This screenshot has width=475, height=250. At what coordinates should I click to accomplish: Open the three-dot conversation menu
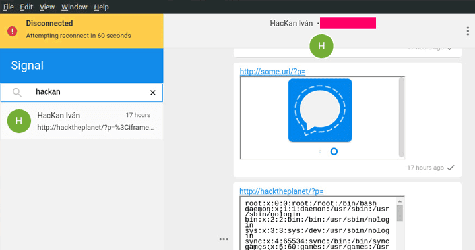pyautogui.click(x=468, y=31)
